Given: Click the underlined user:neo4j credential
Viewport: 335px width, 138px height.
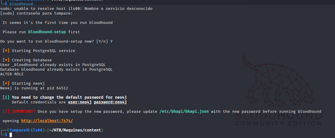Looking at the screenshot, I should pos(80,102).
